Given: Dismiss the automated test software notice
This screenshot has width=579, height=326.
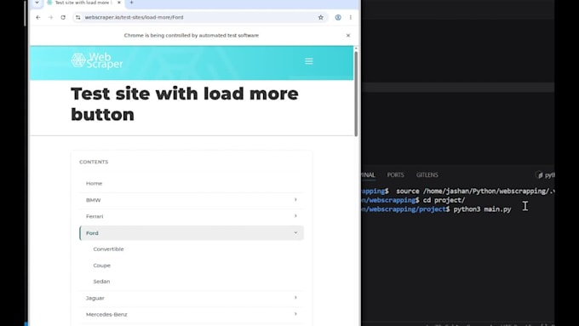Looking at the screenshot, I should 348,36.
